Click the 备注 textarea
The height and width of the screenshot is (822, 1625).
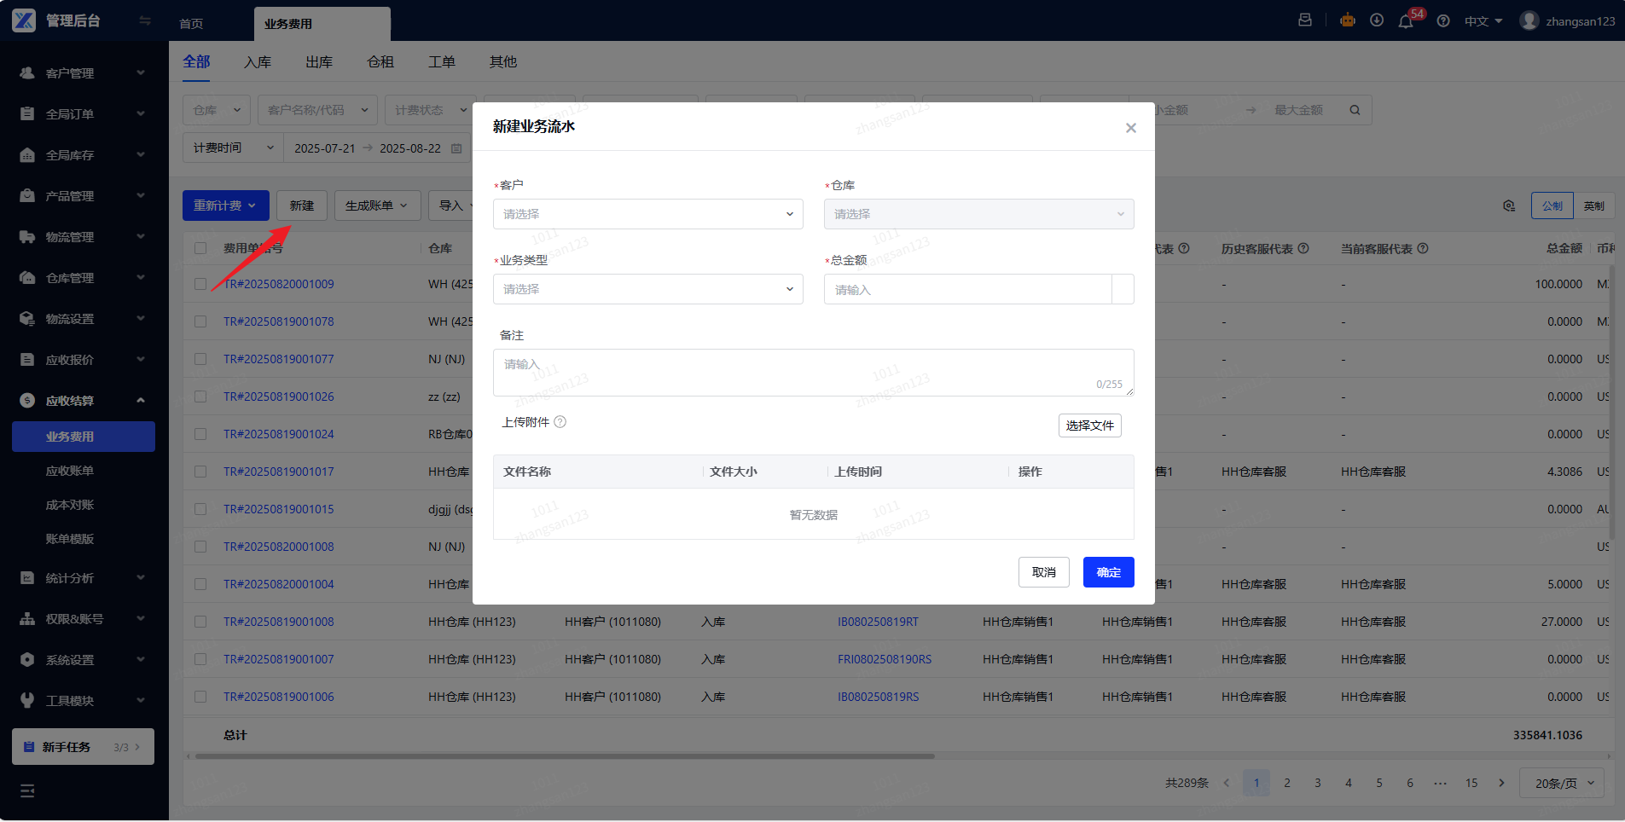click(x=814, y=373)
